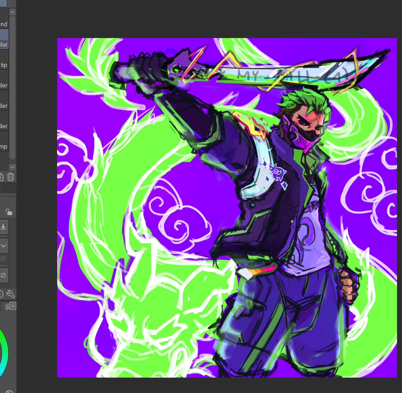The width and height of the screenshot is (402, 393).
Task: Select the sub tool ending in 'Blur'
Action: pyautogui.click(x=4, y=39)
